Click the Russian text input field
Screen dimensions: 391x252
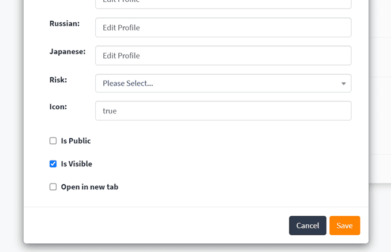coord(223,27)
